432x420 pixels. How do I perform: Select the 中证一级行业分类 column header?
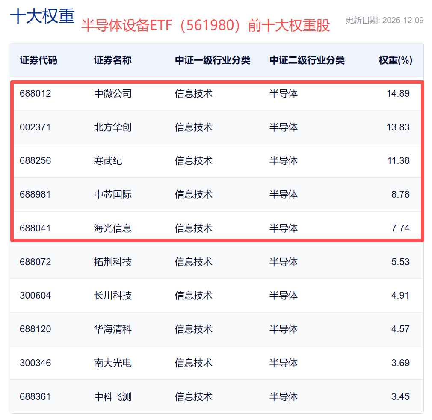pyautogui.click(x=212, y=60)
